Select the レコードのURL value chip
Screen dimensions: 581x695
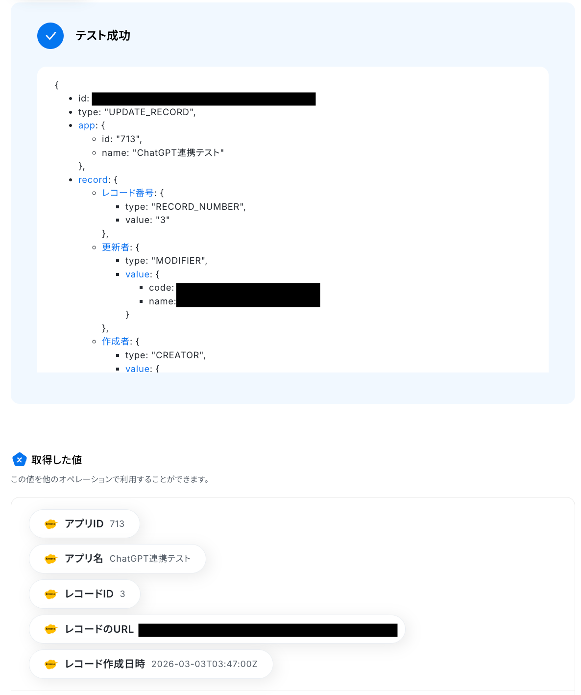(217, 629)
